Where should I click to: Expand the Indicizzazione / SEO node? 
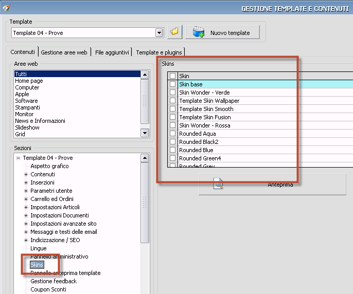coord(26,240)
